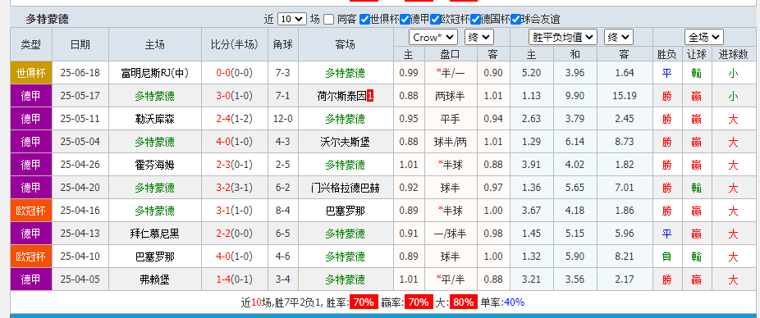Screen dimensions: 760x318
Task: Click the 沃尔夫斯堡 team link
Action: (x=345, y=142)
